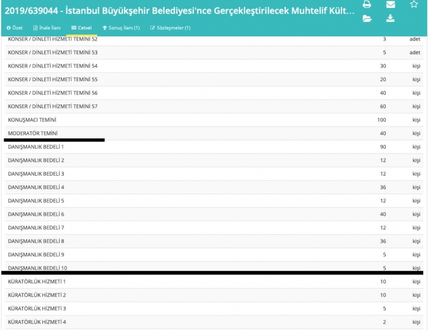The image size is (430, 330).
Task: Click quantity 30 in KONSER TEMİNİ 54 row
Action: tap(383, 66)
